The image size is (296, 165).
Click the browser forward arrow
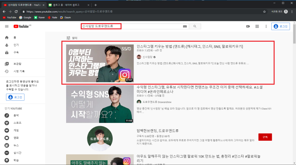tap(10, 12)
